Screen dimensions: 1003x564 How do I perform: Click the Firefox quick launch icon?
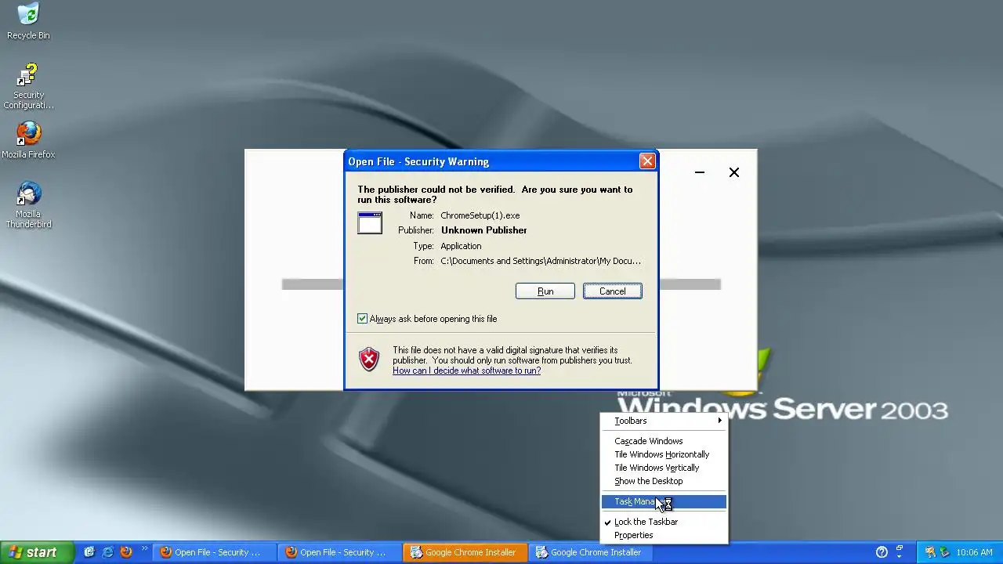coord(126,552)
